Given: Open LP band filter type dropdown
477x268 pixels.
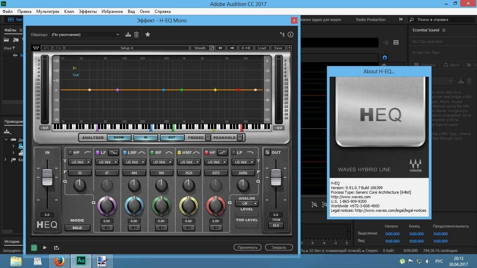Looking at the screenshot, I should pos(243,162).
